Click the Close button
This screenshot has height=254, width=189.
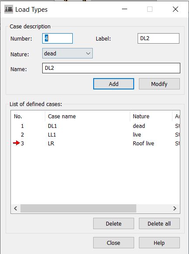point(114,243)
